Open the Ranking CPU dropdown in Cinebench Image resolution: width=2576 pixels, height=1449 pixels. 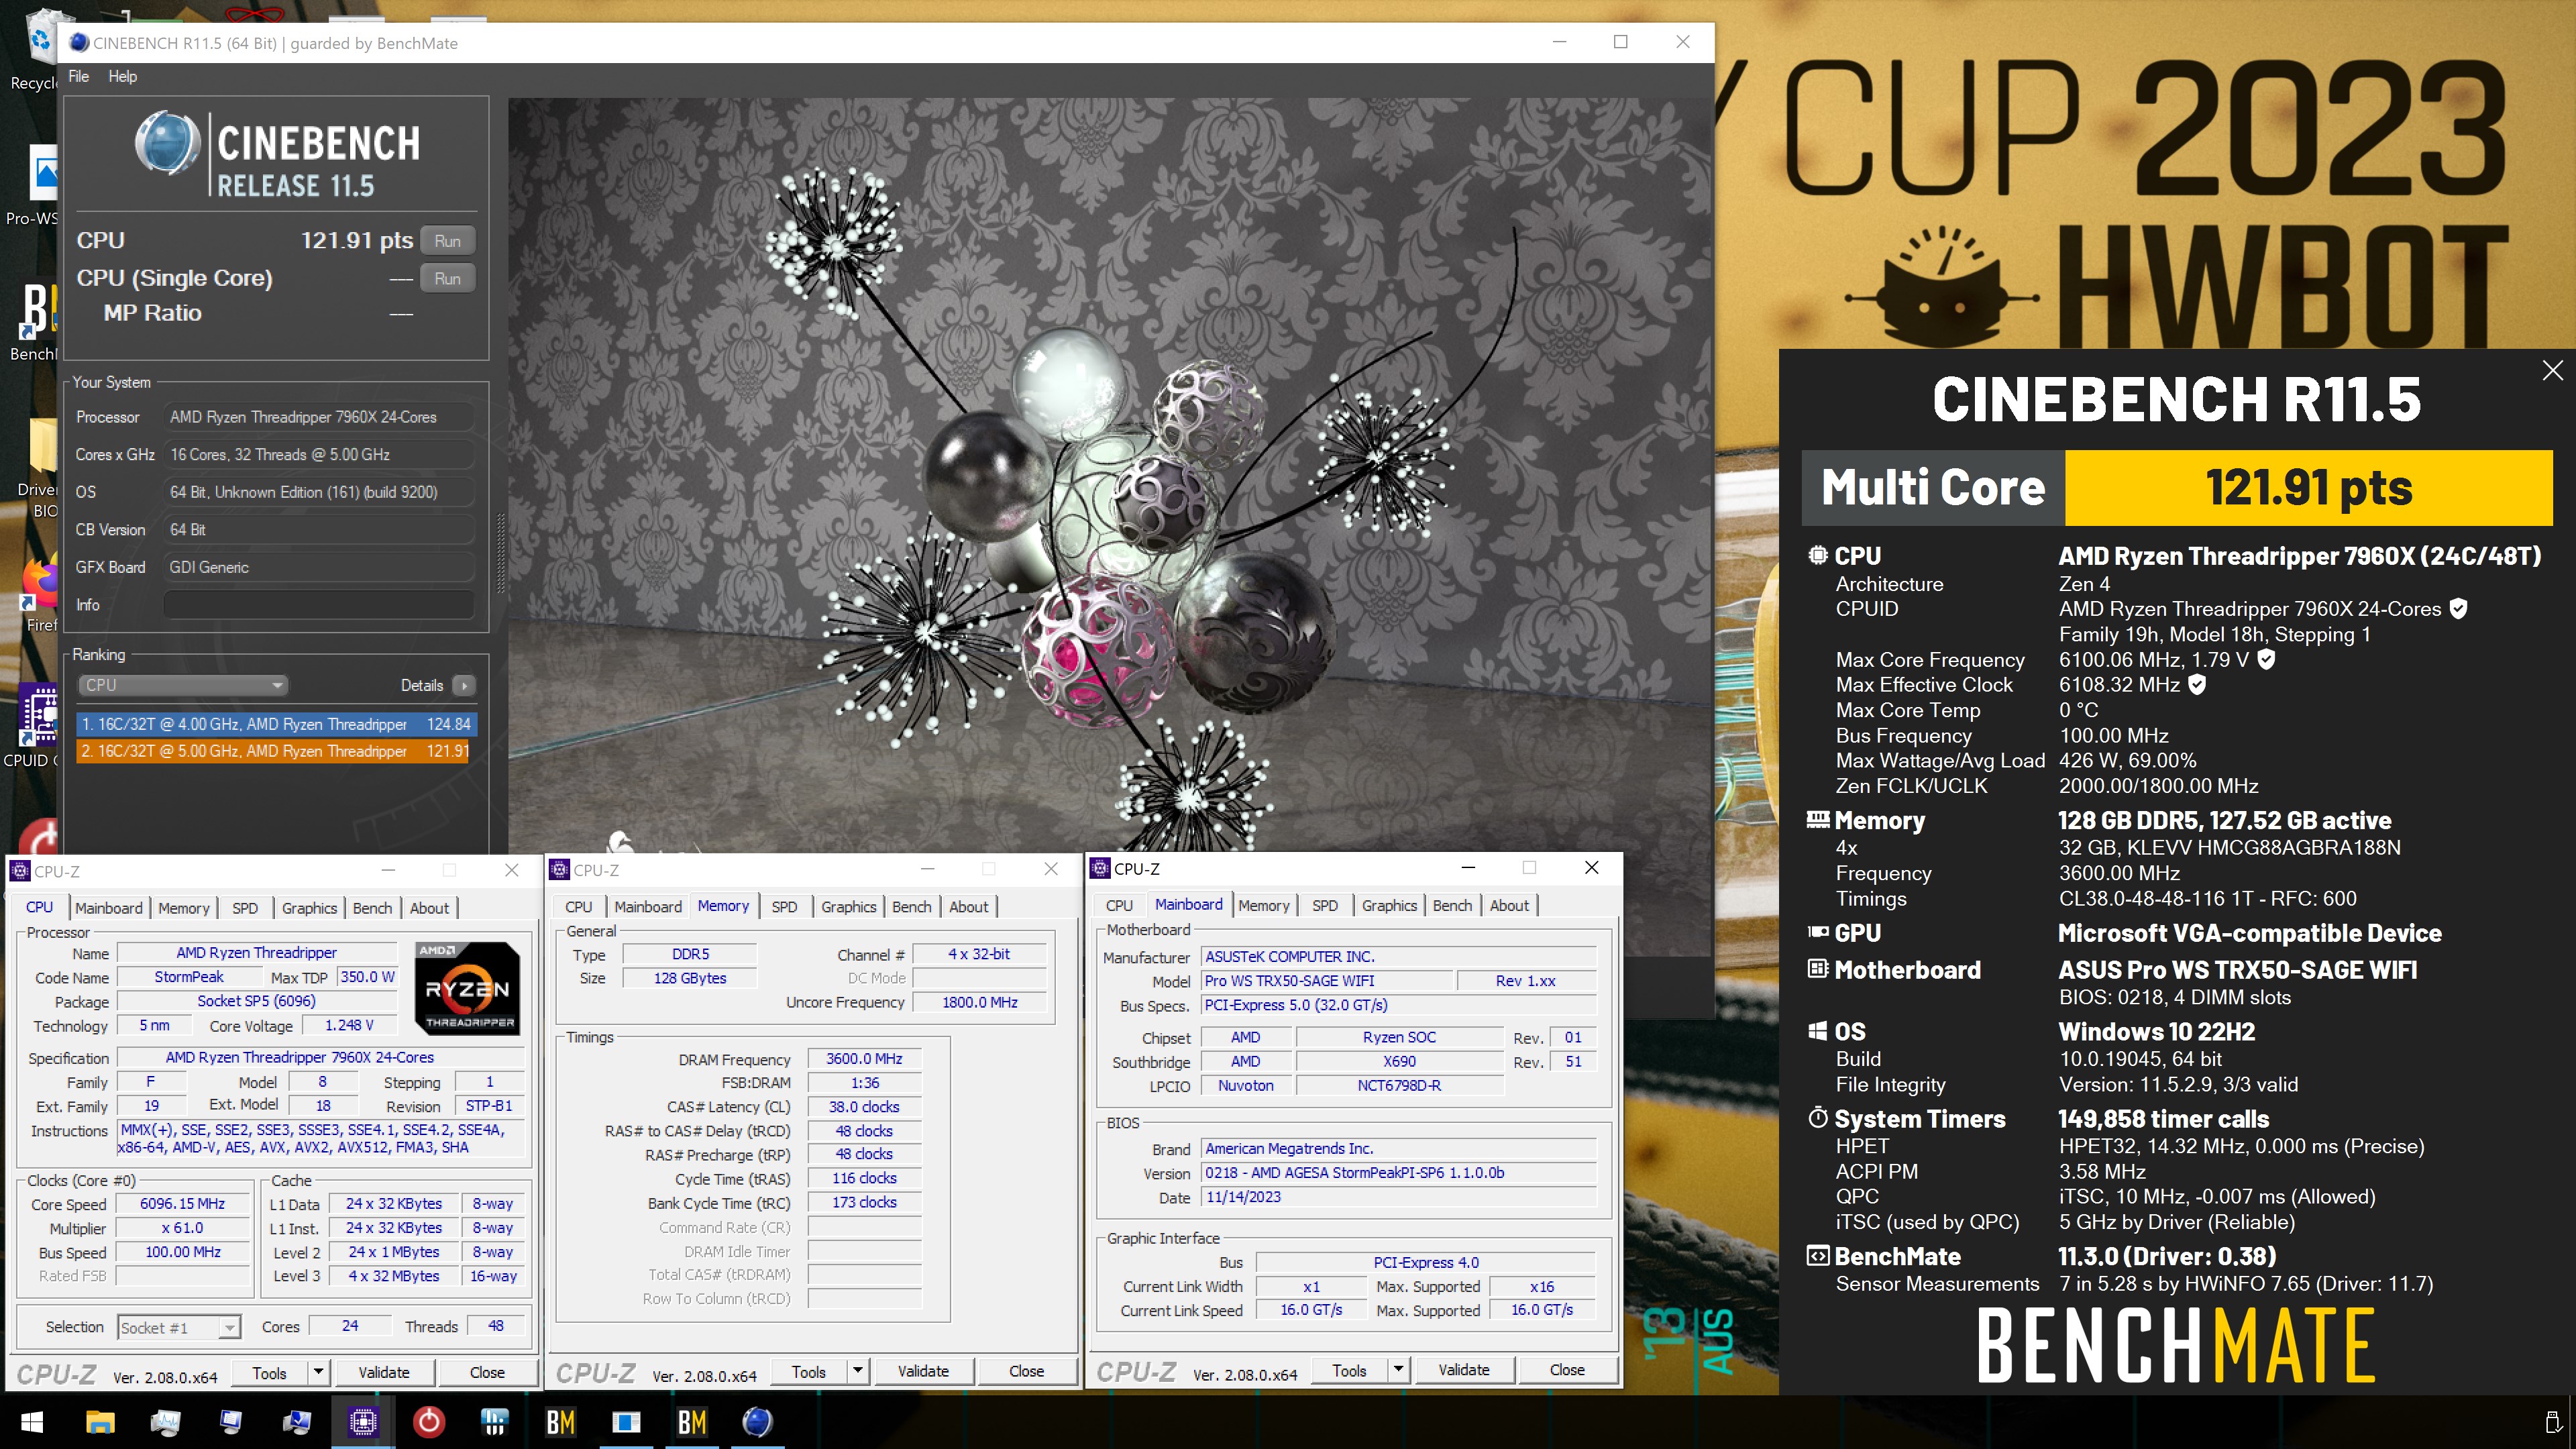(x=183, y=685)
